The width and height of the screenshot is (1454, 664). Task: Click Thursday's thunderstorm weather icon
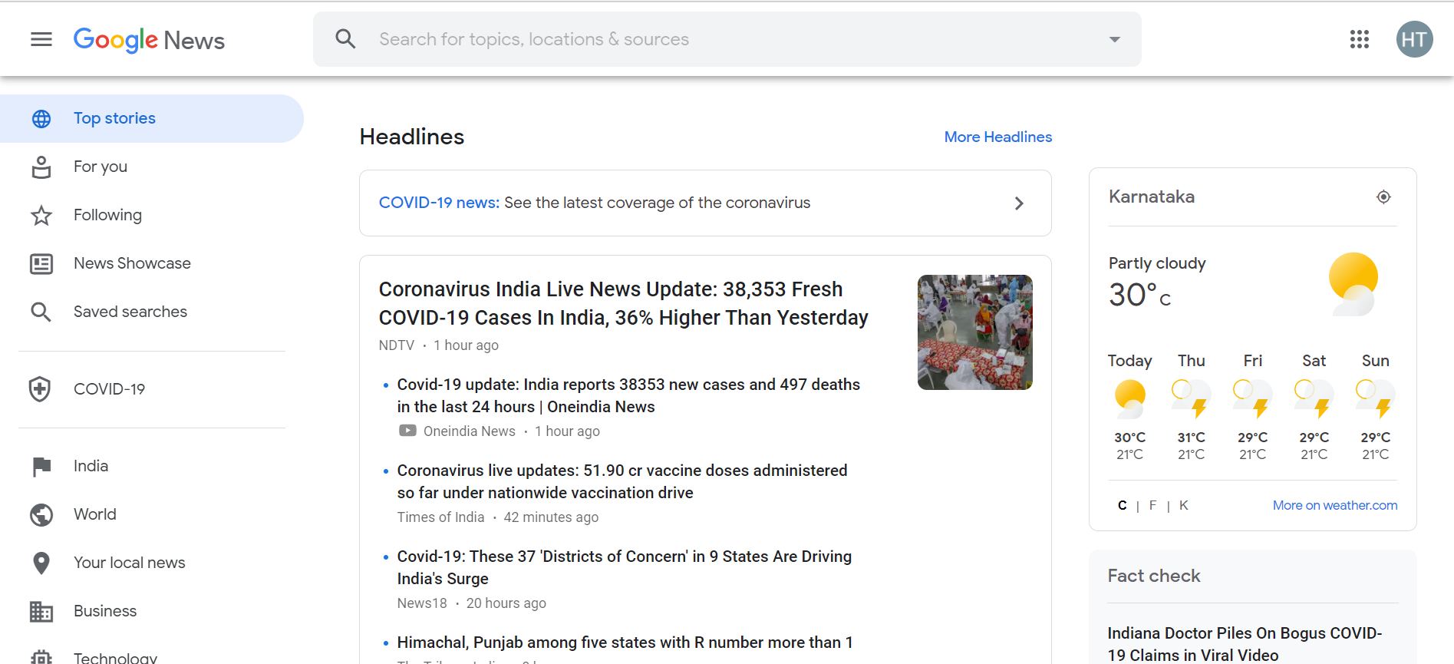pos(1192,398)
